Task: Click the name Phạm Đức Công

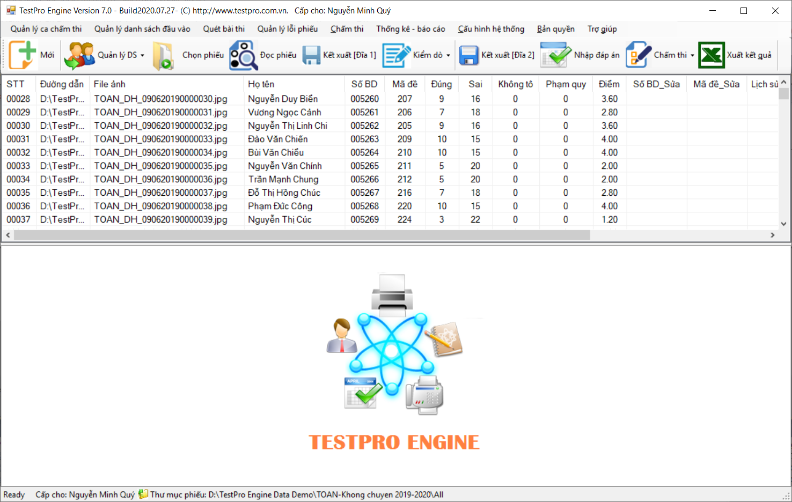Action: pyautogui.click(x=280, y=206)
